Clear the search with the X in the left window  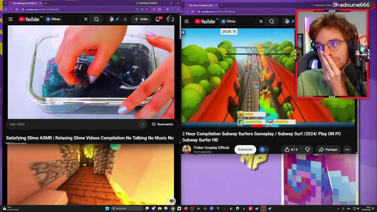click(86, 19)
